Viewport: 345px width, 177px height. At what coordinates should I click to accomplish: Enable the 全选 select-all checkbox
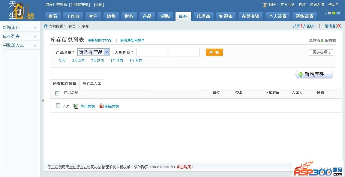point(58,106)
